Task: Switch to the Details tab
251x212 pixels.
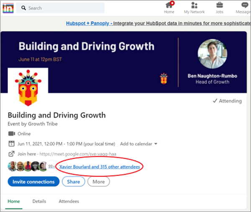Action: click(x=39, y=201)
